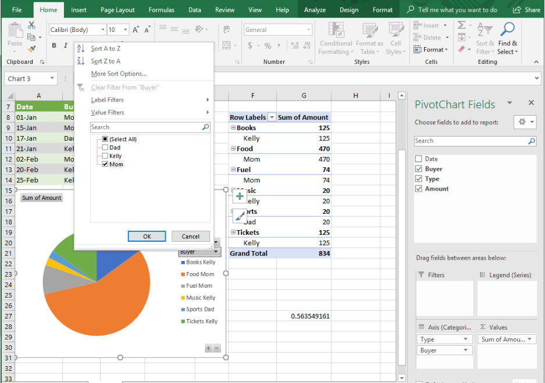Cancel the Buyer filter dialog
Viewport: 545px width, 383px height.
(190, 237)
